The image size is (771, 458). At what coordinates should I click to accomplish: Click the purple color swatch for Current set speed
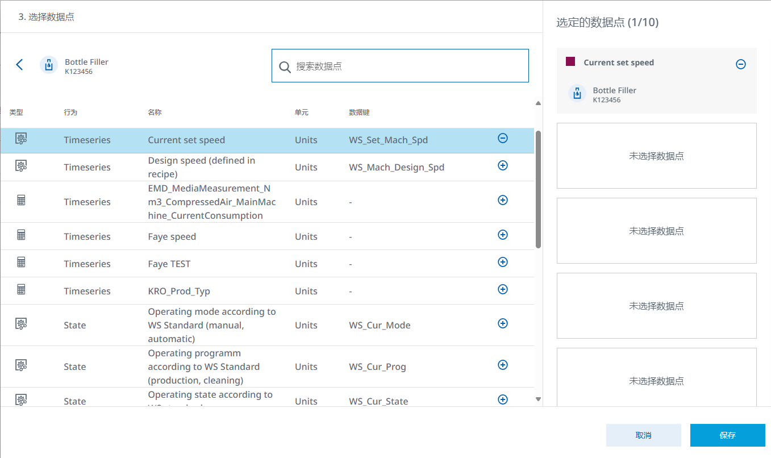[570, 62]
